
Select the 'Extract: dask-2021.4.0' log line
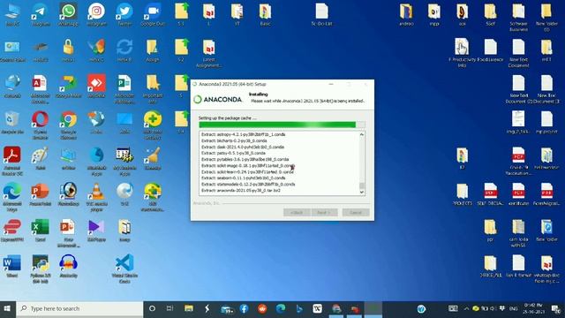click(x=243, y=148)
